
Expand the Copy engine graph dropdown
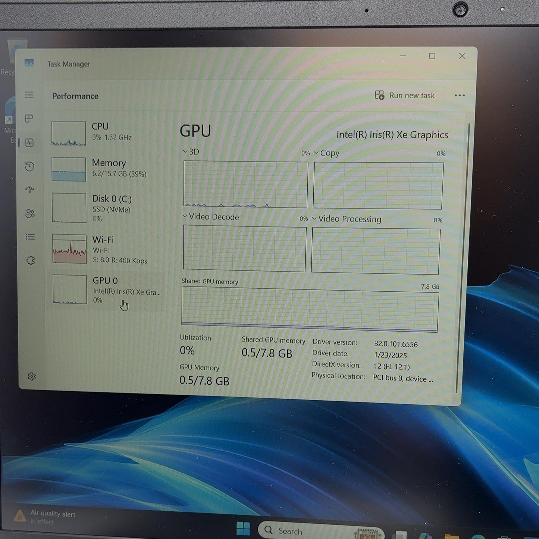(326, 153)
